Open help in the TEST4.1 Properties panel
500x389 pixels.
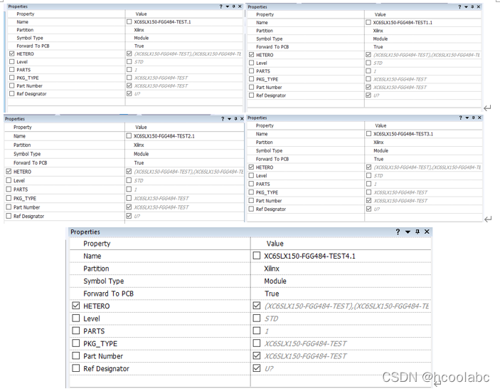pos(398,232)
